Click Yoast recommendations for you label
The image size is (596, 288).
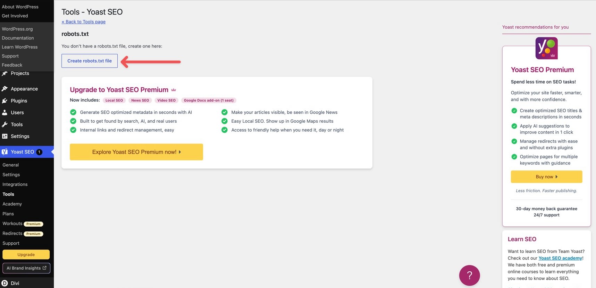click(535, 27)
